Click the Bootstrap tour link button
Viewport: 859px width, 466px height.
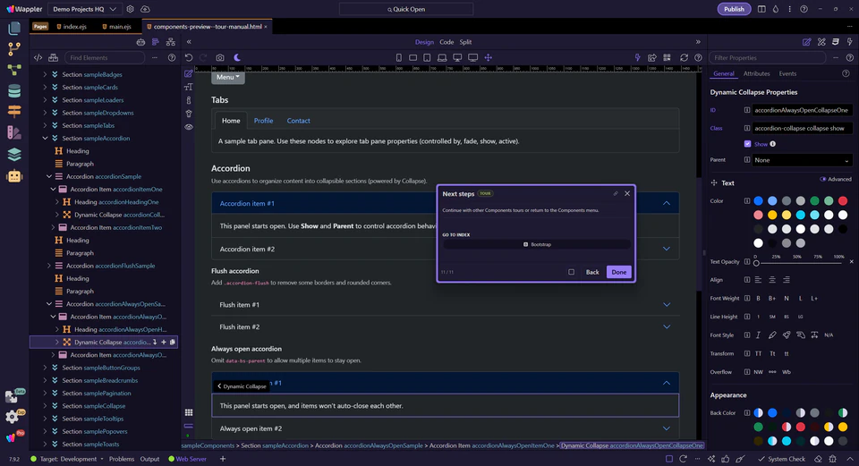pos(537,245)
